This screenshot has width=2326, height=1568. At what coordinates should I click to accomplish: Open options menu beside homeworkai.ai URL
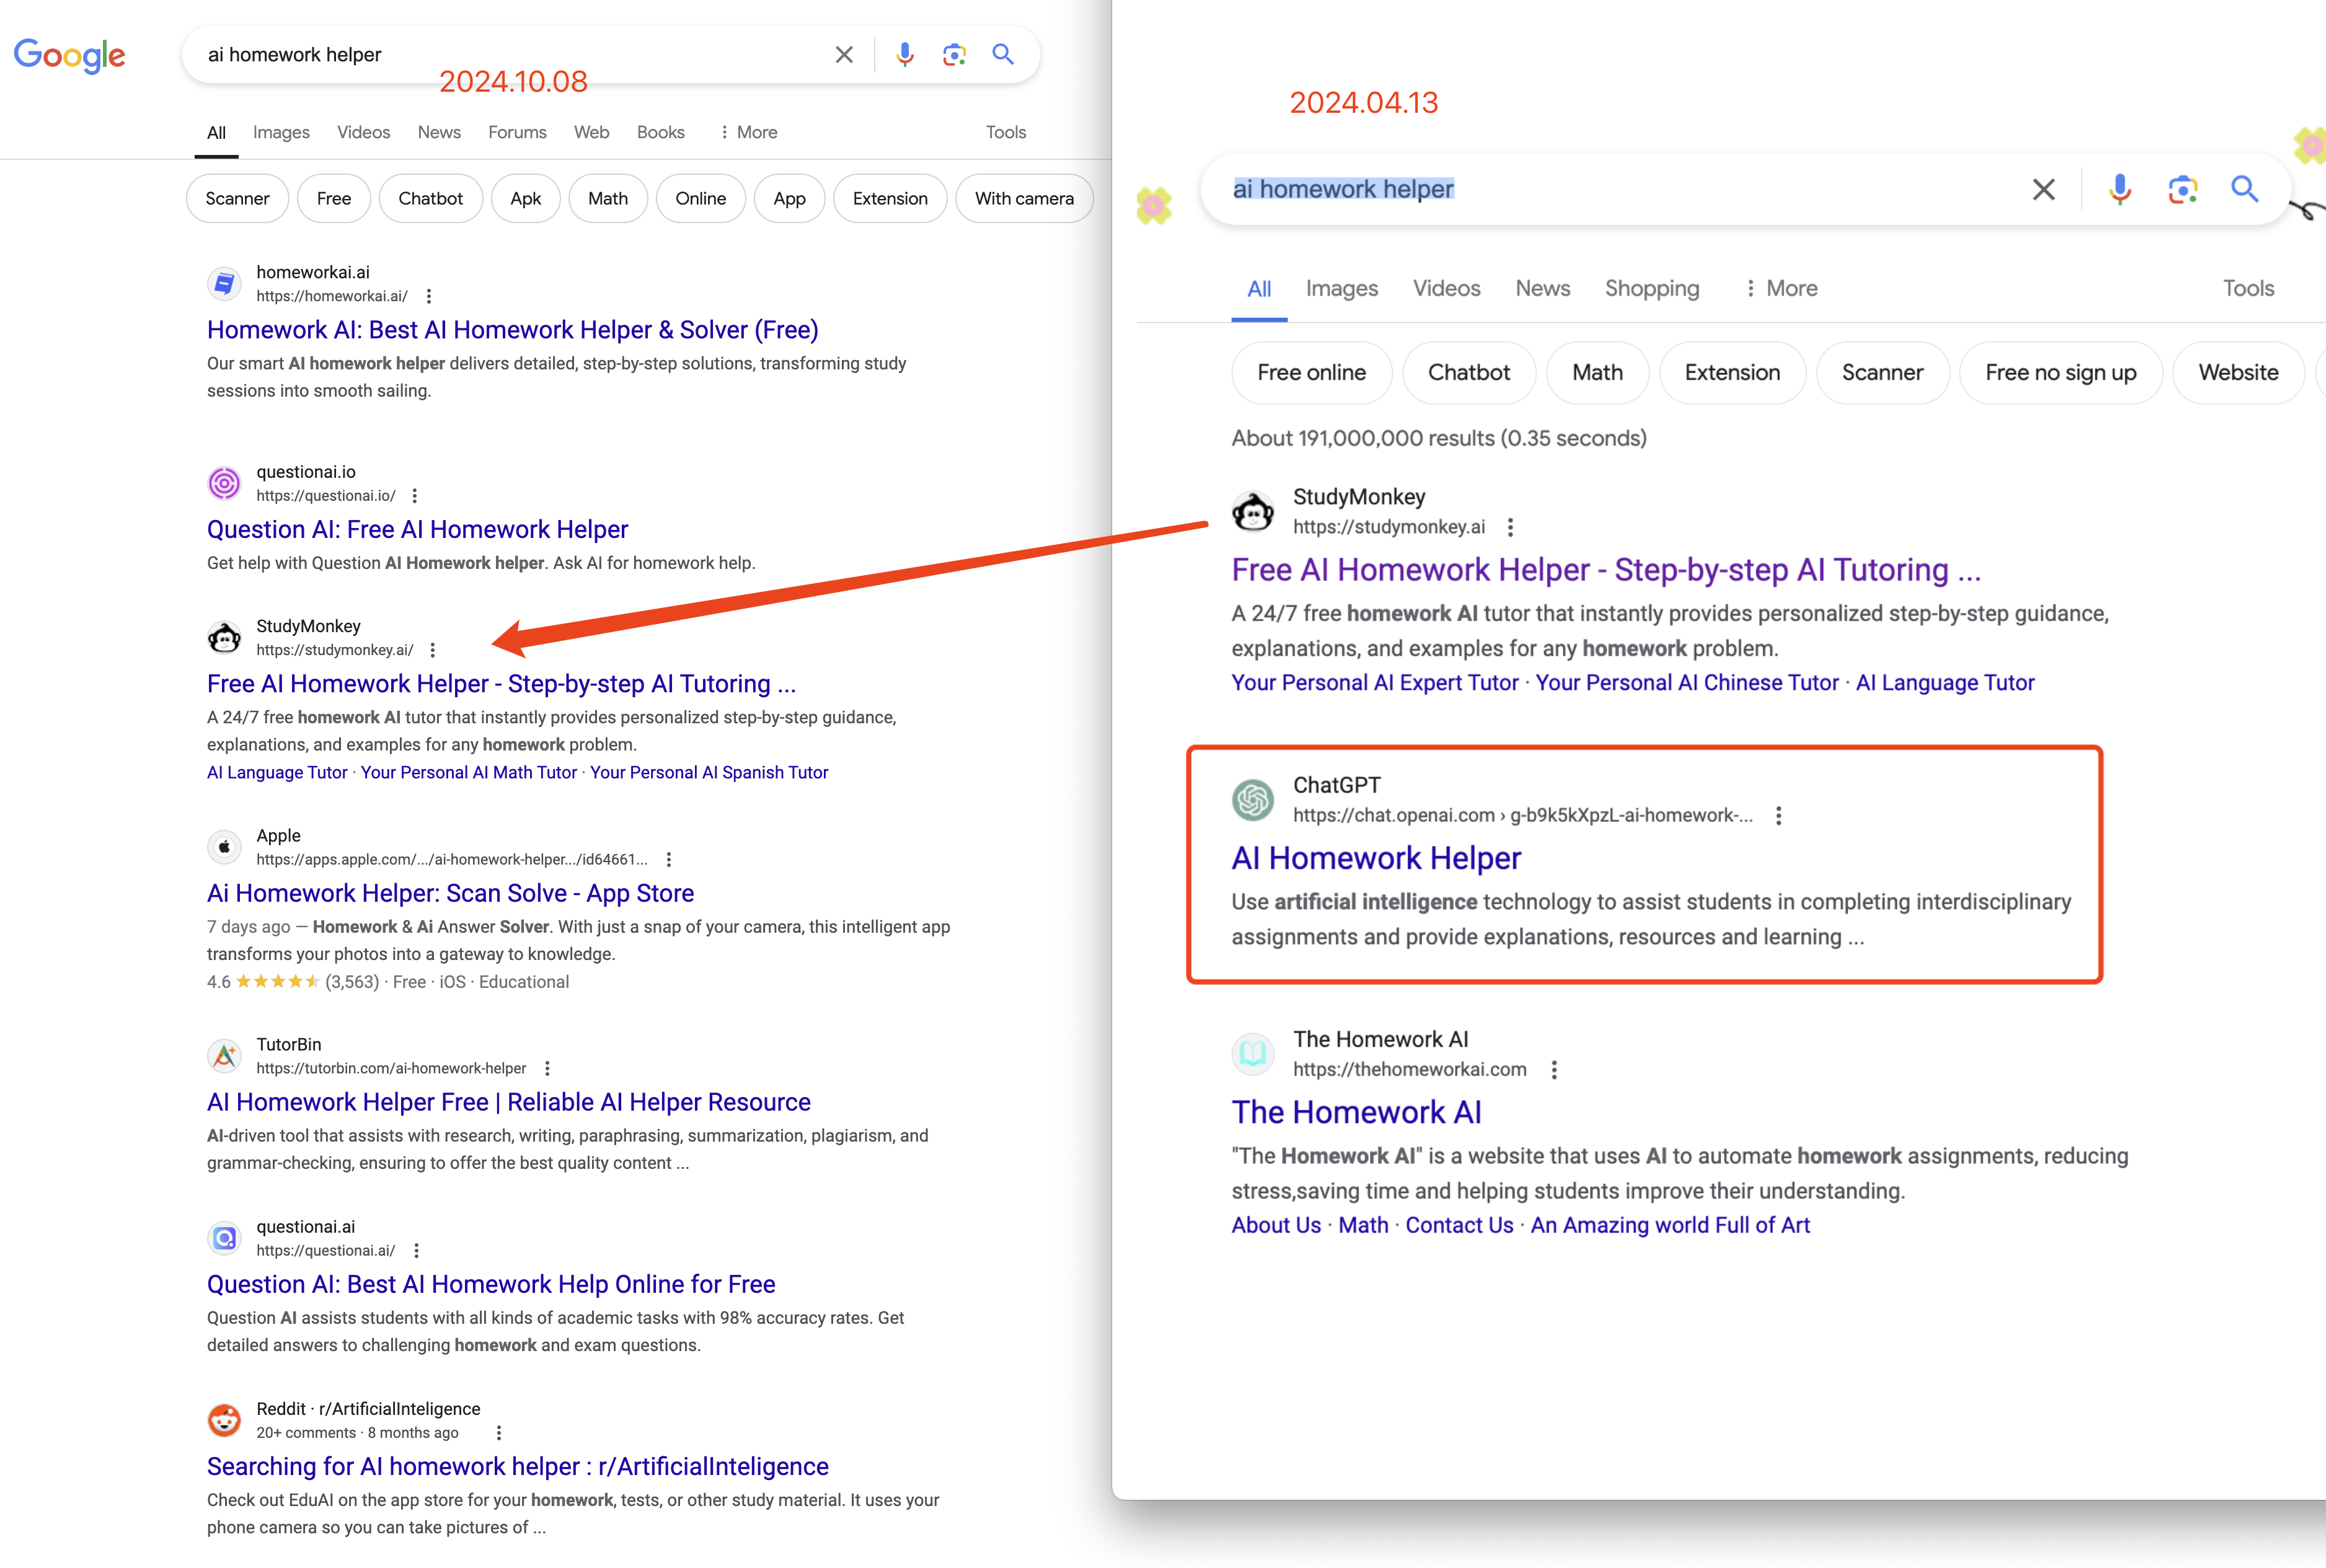[x=429, y=296]
